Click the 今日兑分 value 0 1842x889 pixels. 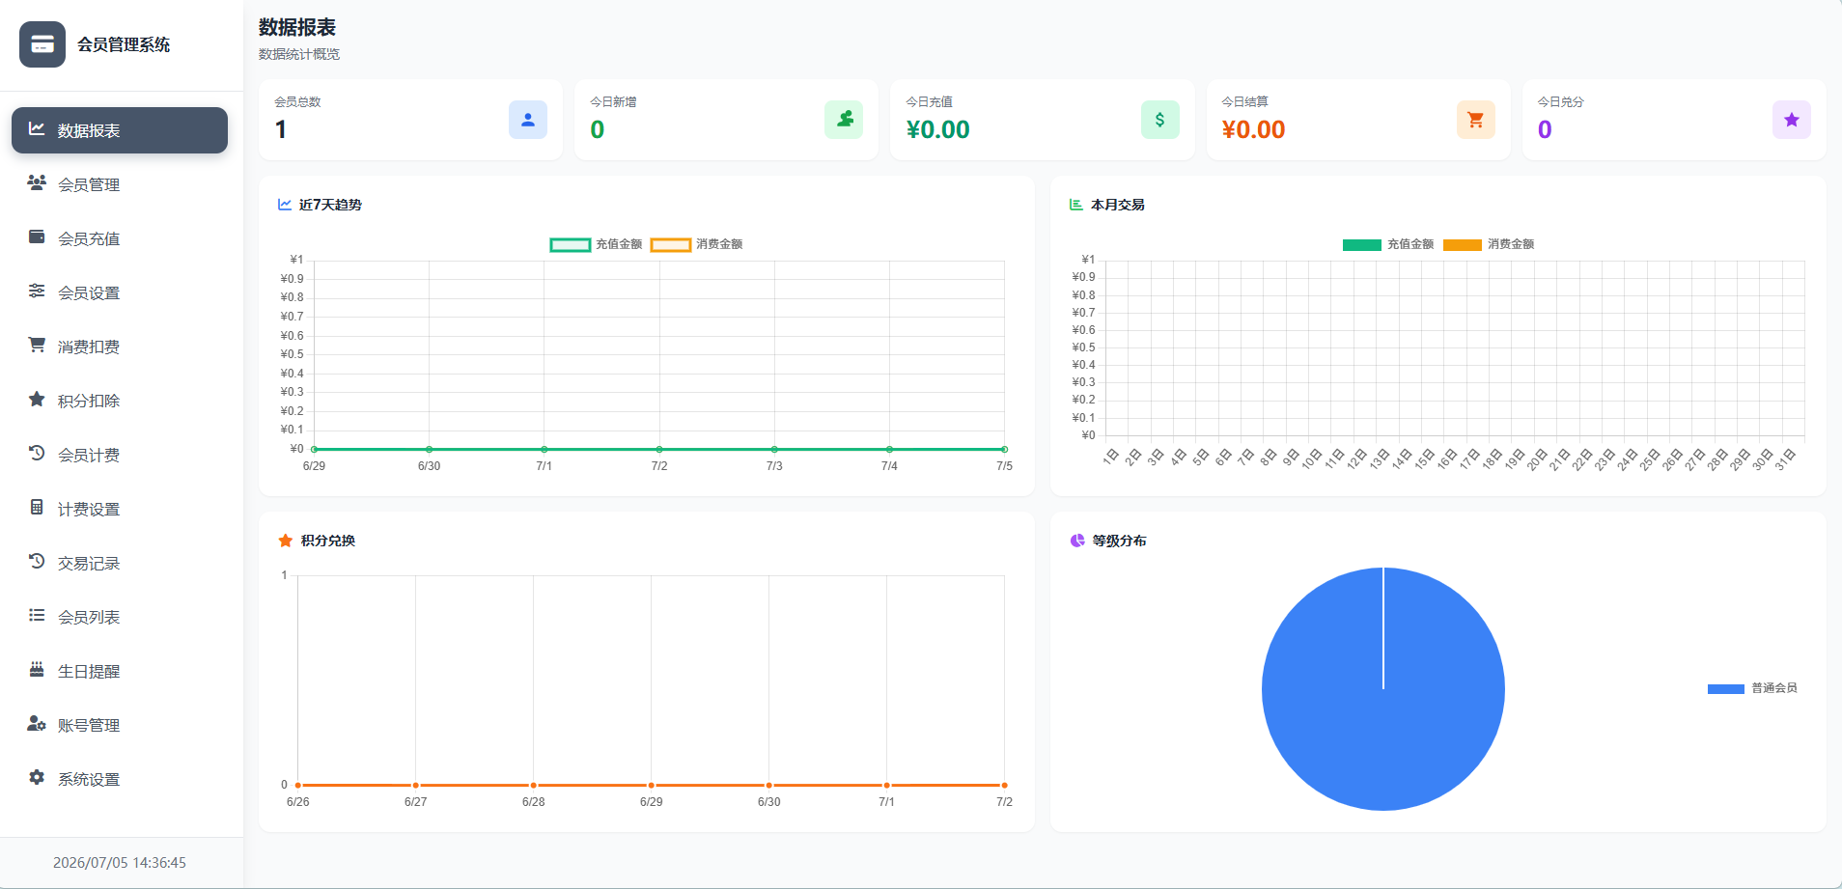(1545, 129)
